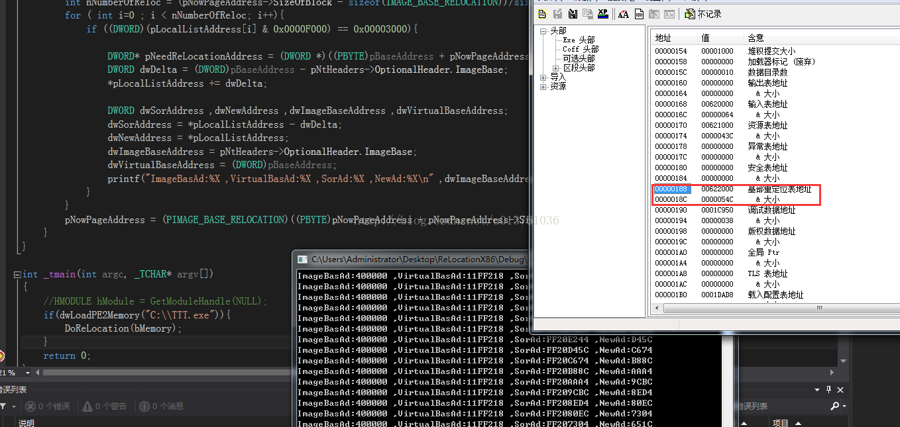Image resolution: width=900 pixels, height=427 pixels.
Task: Click the new-document icon in the PE viewer toolbar
Action: 542,14
